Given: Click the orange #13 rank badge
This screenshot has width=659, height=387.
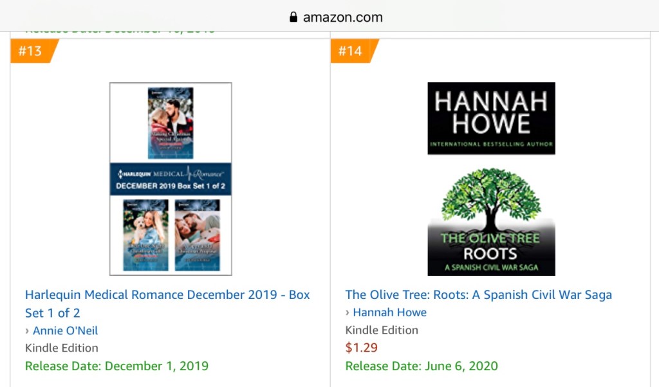Looking at the screenshot, I should click(31, 51).
